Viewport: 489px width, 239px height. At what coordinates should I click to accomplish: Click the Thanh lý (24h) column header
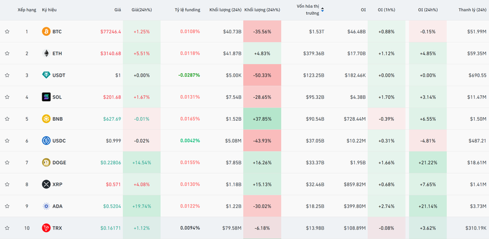coord(472,10)
